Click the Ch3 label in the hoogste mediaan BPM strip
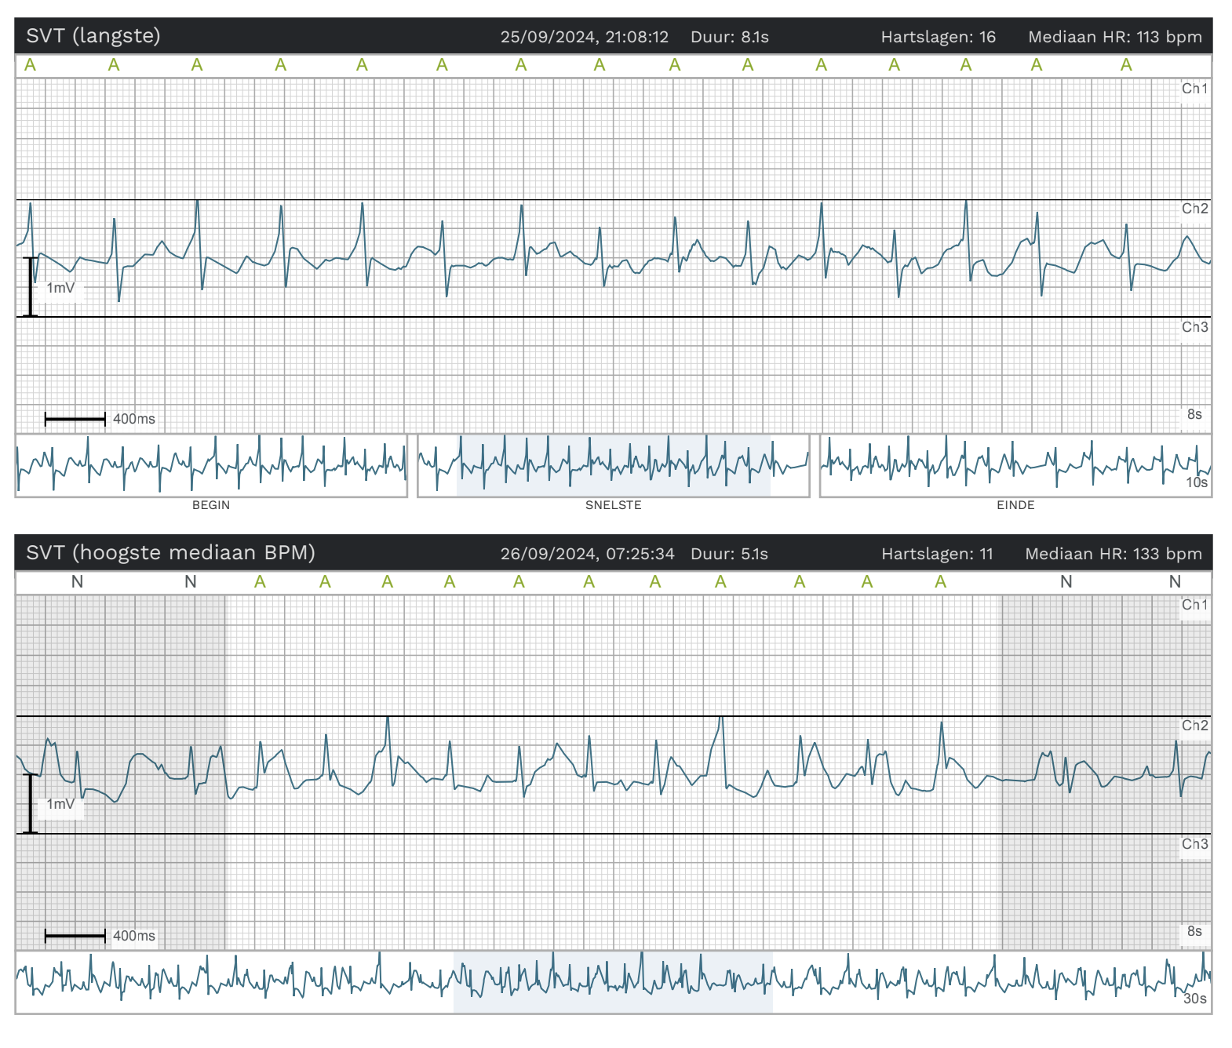This screenshot has height=1048, width=1232. coord(1195,844)
